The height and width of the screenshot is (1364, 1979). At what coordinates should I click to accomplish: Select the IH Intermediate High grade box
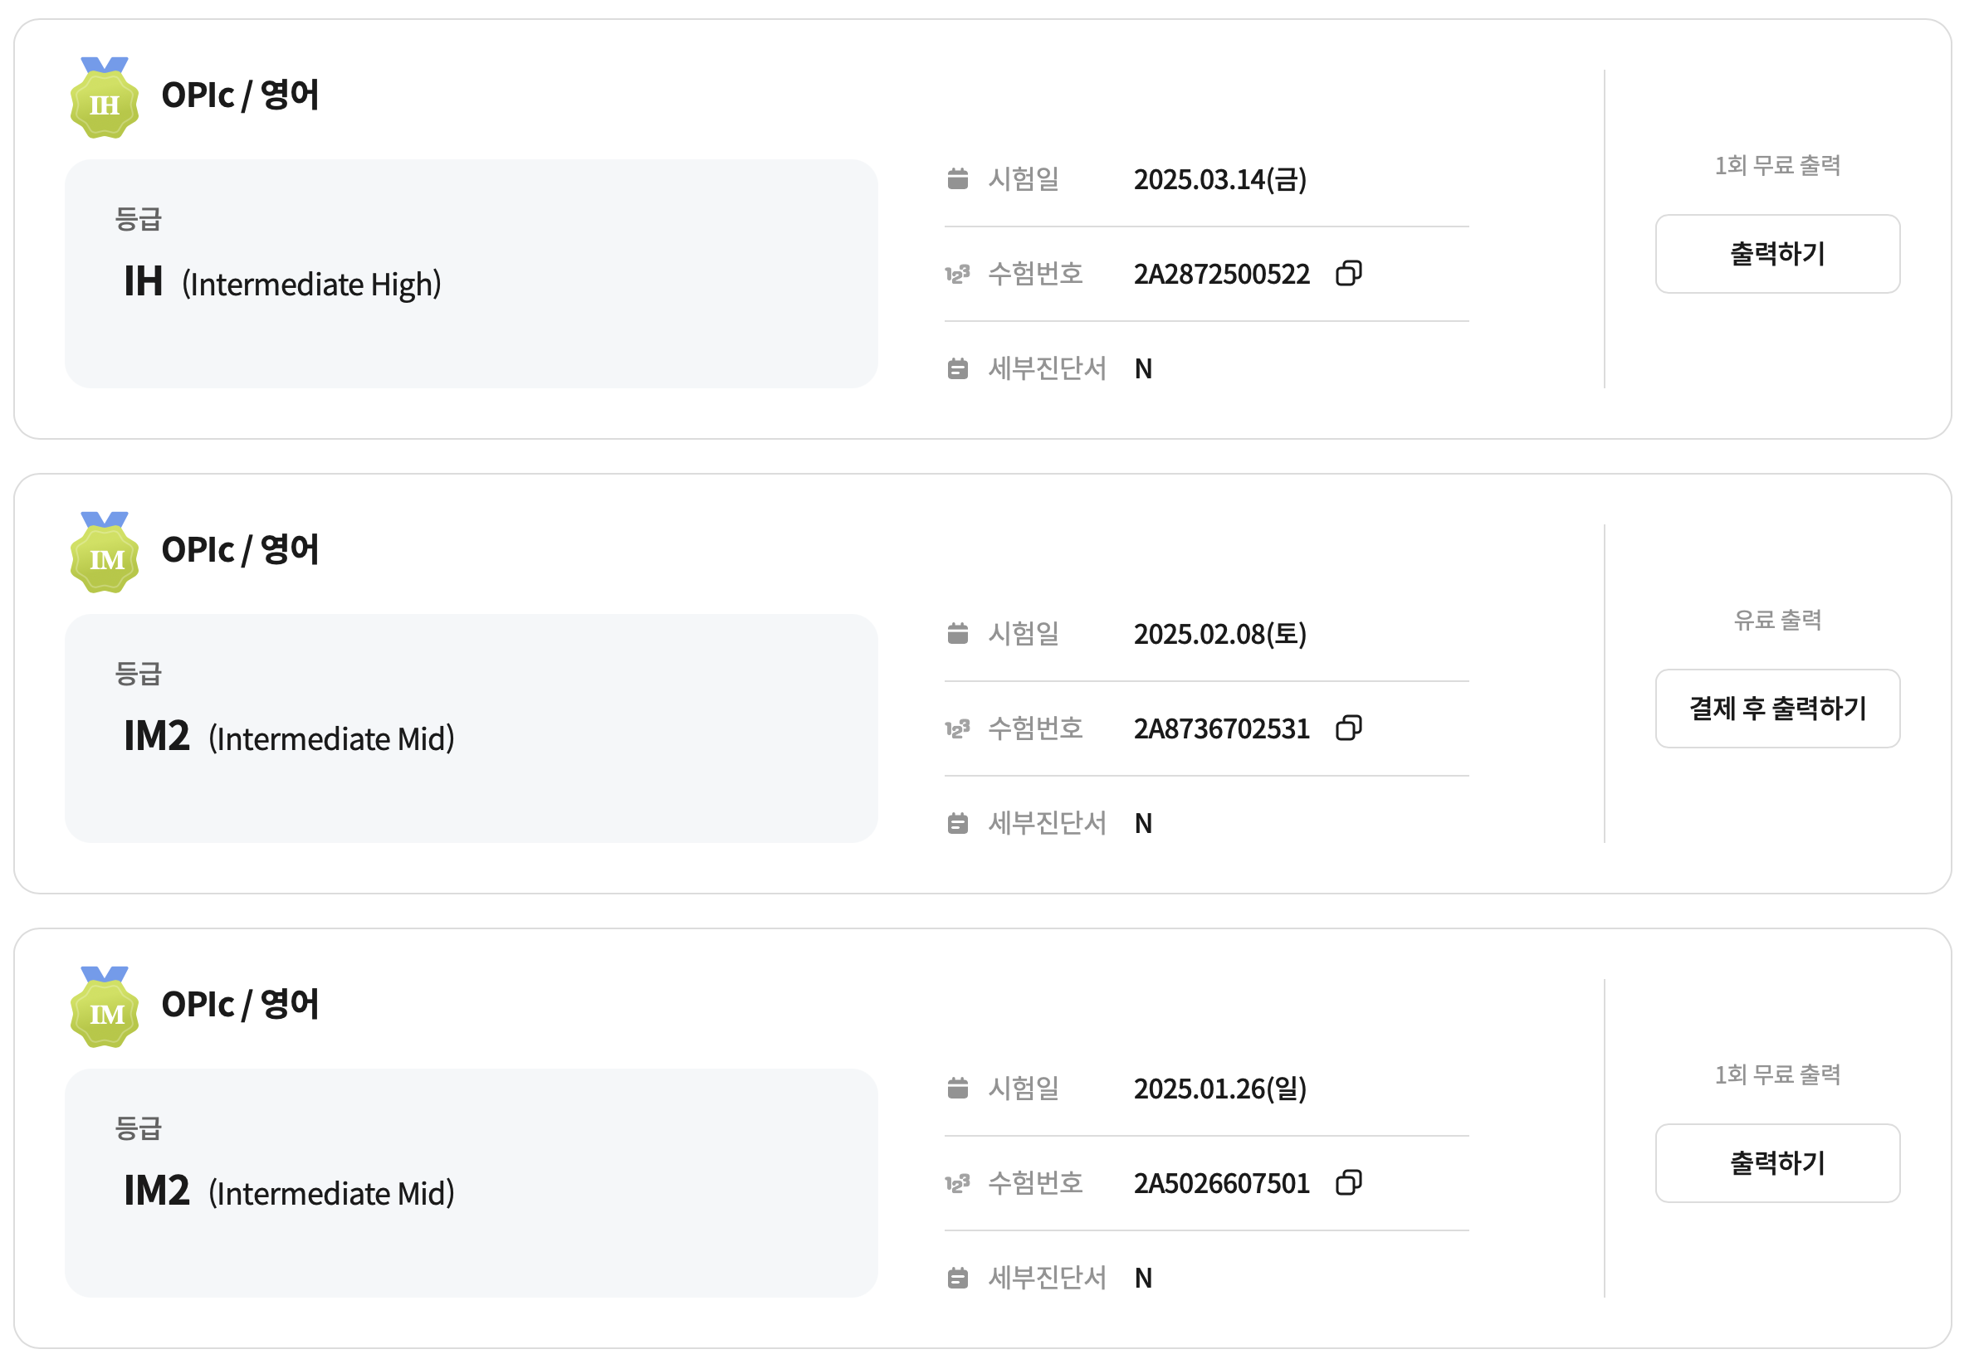471,274
